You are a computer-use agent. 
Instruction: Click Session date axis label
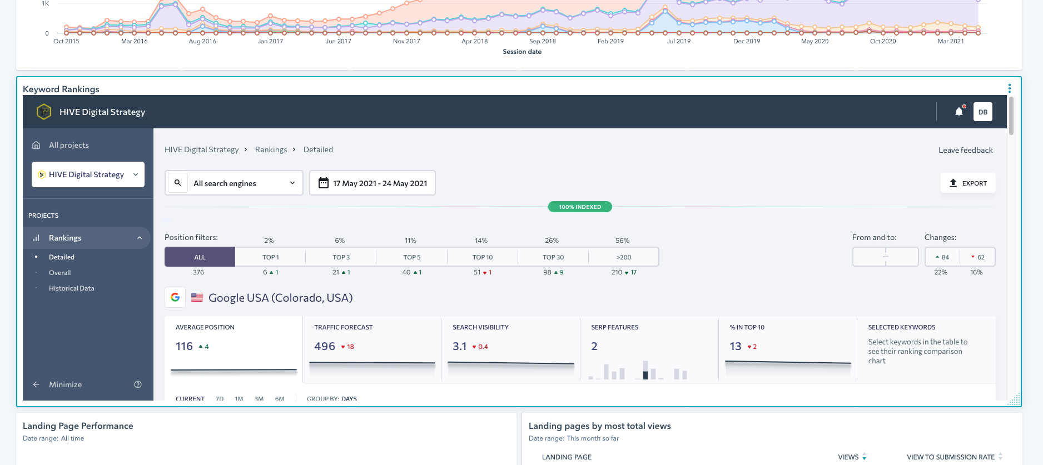522,52
